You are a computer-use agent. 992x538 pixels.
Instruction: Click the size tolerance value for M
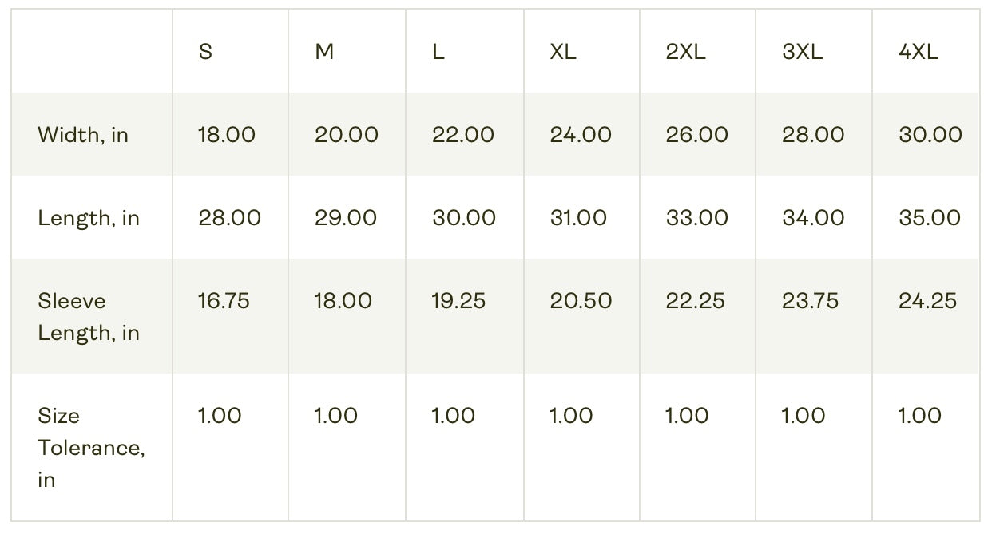pos(336,416)
